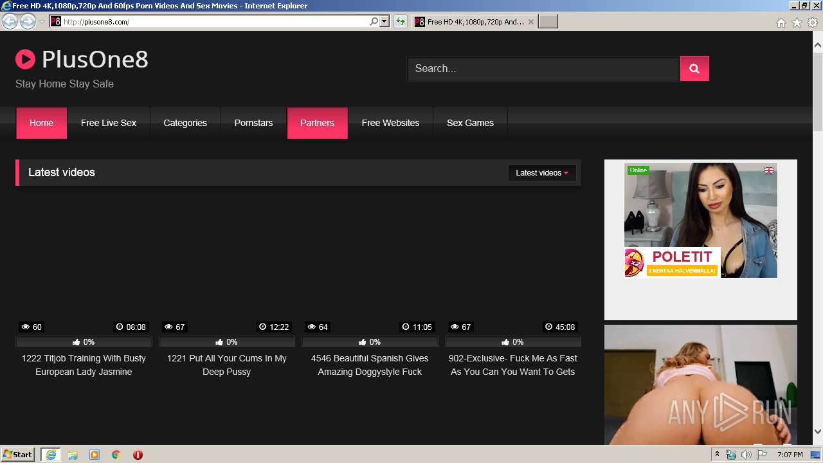
Task: Click the page scrollbar up arrow
Action: point(818,46)
